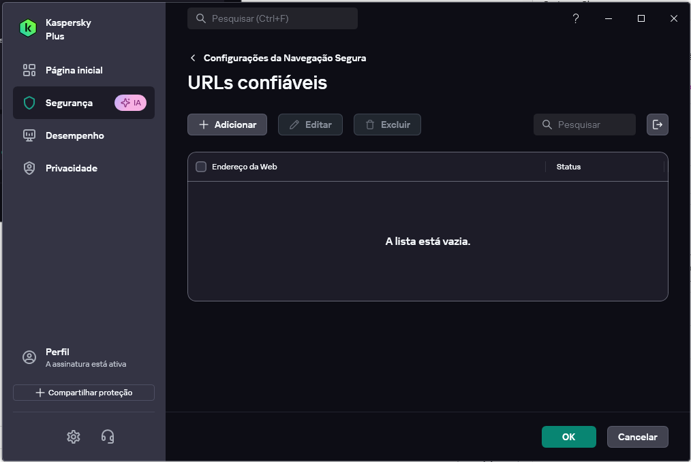
Task: Click the Status column header
Action: click(568, 167)
